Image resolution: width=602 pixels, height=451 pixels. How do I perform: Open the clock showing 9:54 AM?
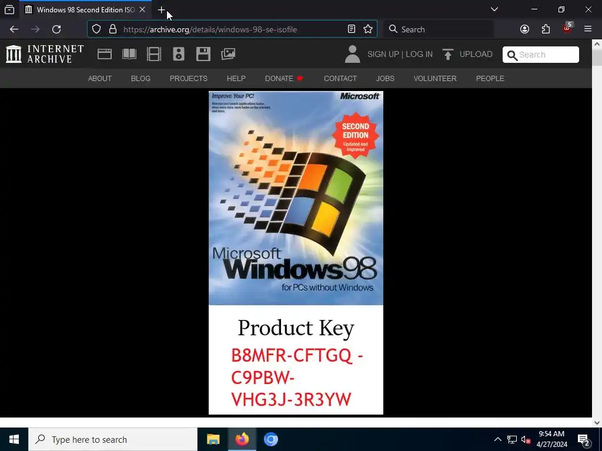click(551, 439)
